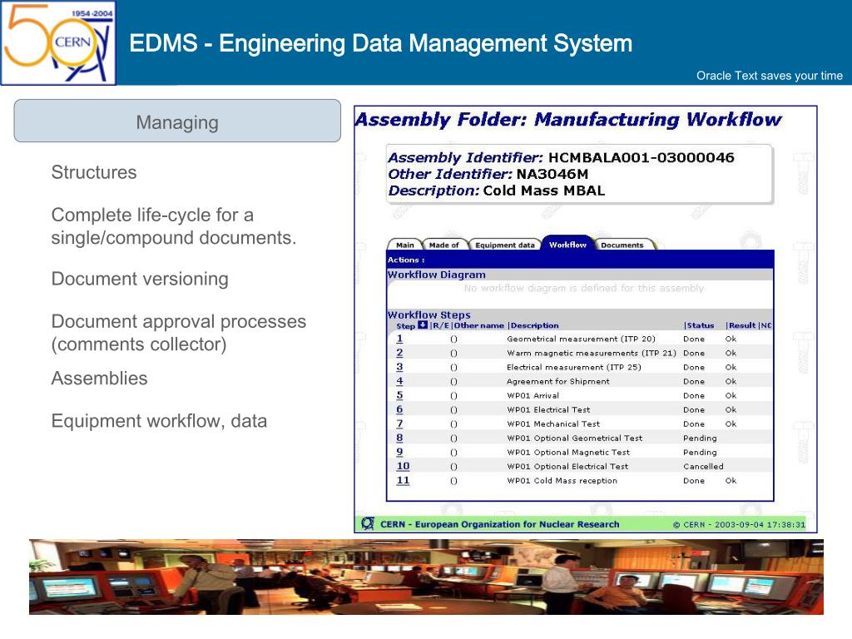This screenshot has height=639, width=852.
Task: Open workflow step 3 link
Action: point(399,367)
